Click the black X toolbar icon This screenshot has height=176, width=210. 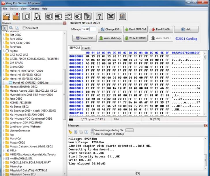pos(111,16)
